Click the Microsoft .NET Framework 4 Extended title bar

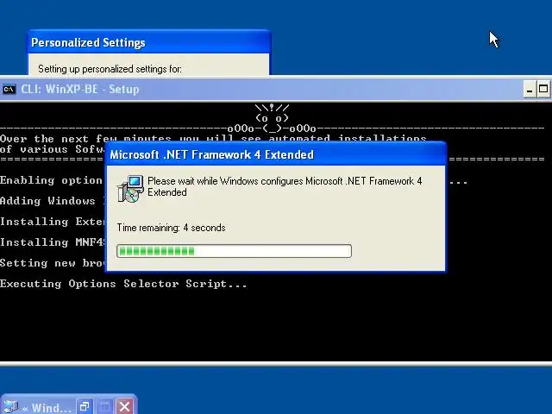pos(276,154)
